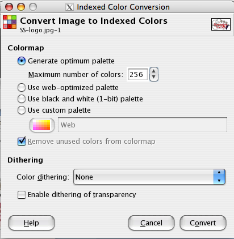Viewport: 234px width, 239px height.
Task: Click the Help button
Action: pyautogui.click(x=31, y=223)
